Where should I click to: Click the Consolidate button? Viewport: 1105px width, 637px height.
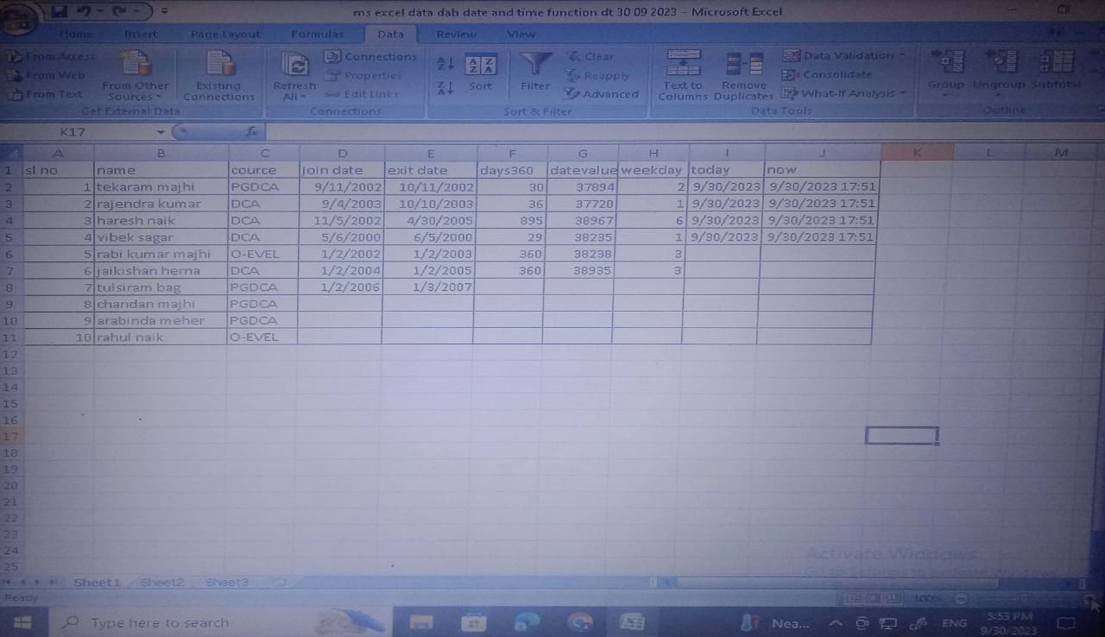[x=827, y=74]
